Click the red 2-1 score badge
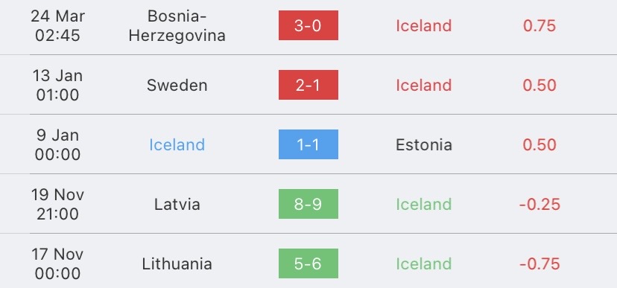 308,85
